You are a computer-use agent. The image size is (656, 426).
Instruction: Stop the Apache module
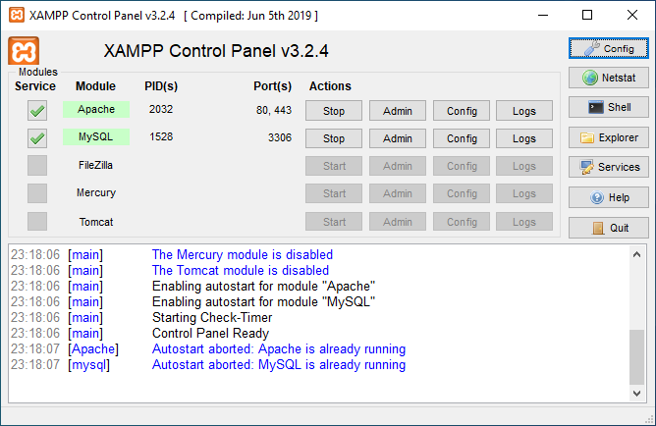[x=334, y=111]
